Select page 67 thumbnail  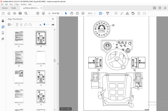click(19, 38)
